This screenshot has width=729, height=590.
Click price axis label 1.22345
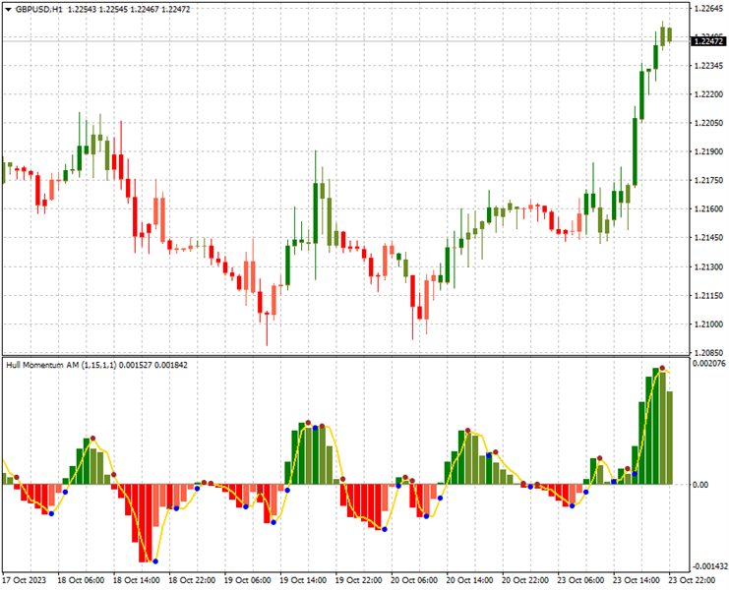click(708, 66)
